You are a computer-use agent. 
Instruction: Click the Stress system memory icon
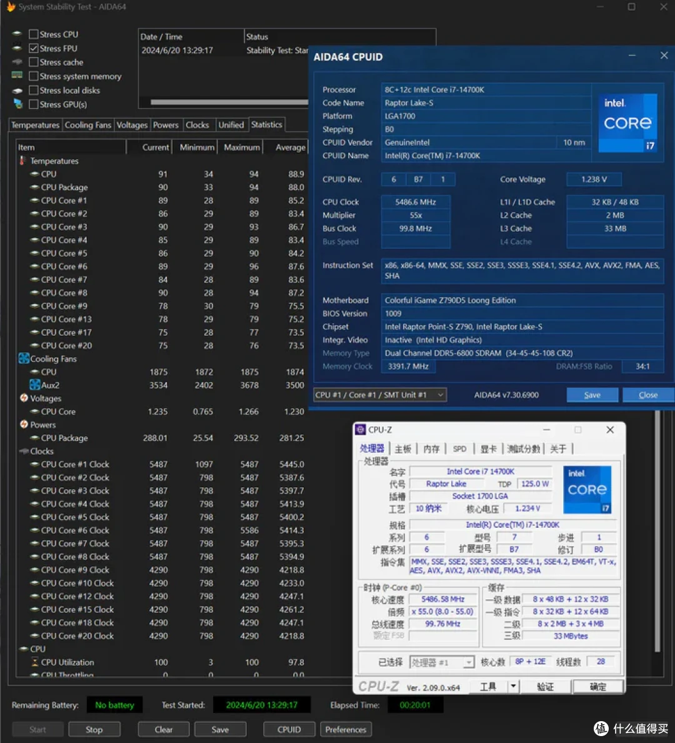click(17, 75)
